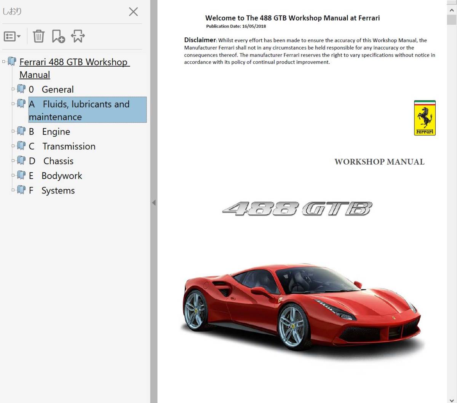Close the bookmarks panel with the X
The width and height of the screenshot is (457, 403).
133,12
